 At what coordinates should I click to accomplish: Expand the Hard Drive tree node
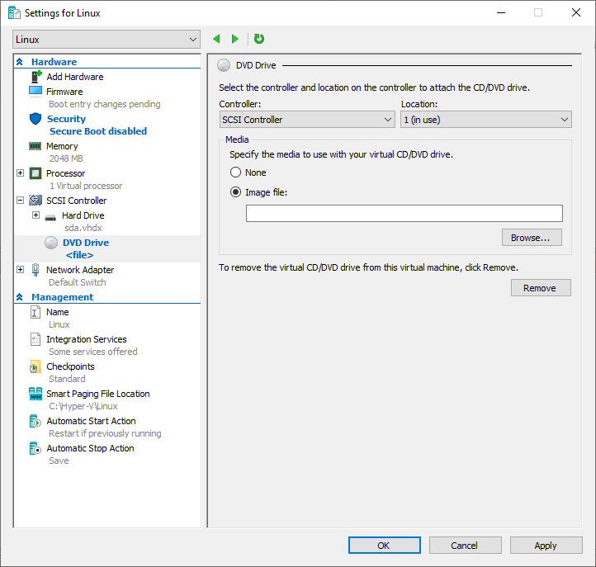(x=35, y=215)
